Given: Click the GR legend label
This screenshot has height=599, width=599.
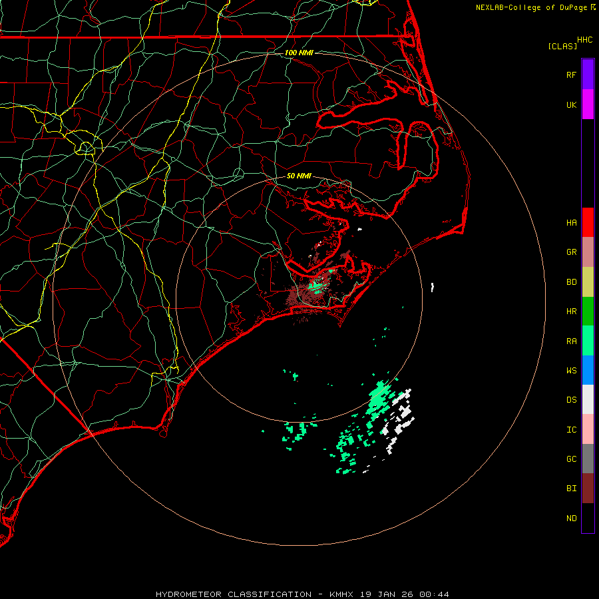Looking at the screenshot, I should (571, 252).
